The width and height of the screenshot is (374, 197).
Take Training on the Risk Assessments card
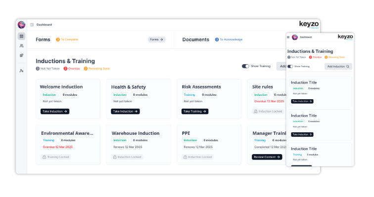(195, 112)
